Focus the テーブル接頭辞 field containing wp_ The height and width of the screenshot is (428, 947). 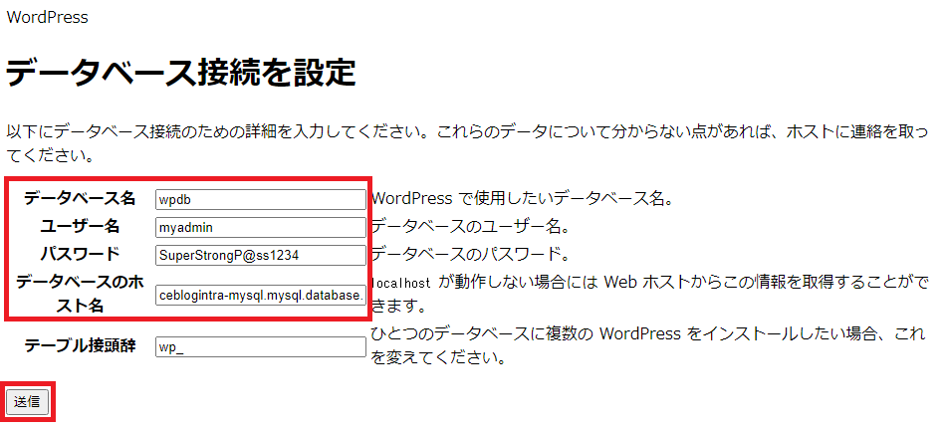(x=261, y=347)
